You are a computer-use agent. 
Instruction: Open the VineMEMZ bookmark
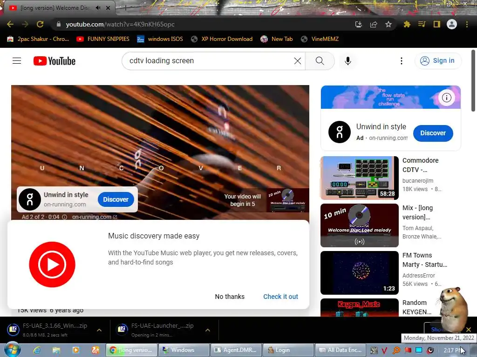320,39
